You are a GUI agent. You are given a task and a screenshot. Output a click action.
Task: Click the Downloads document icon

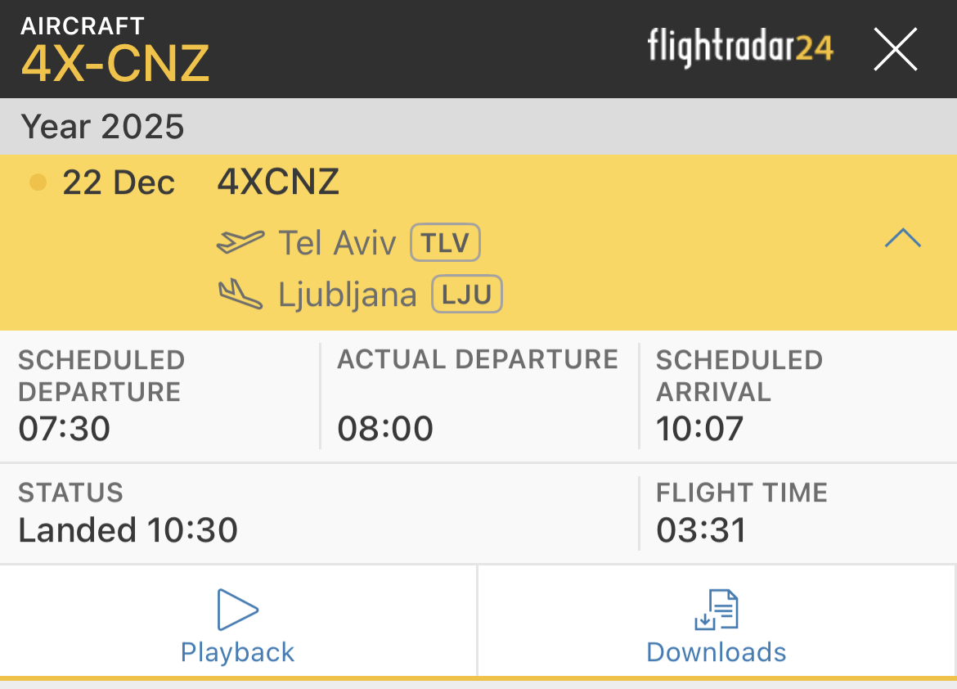715,610
